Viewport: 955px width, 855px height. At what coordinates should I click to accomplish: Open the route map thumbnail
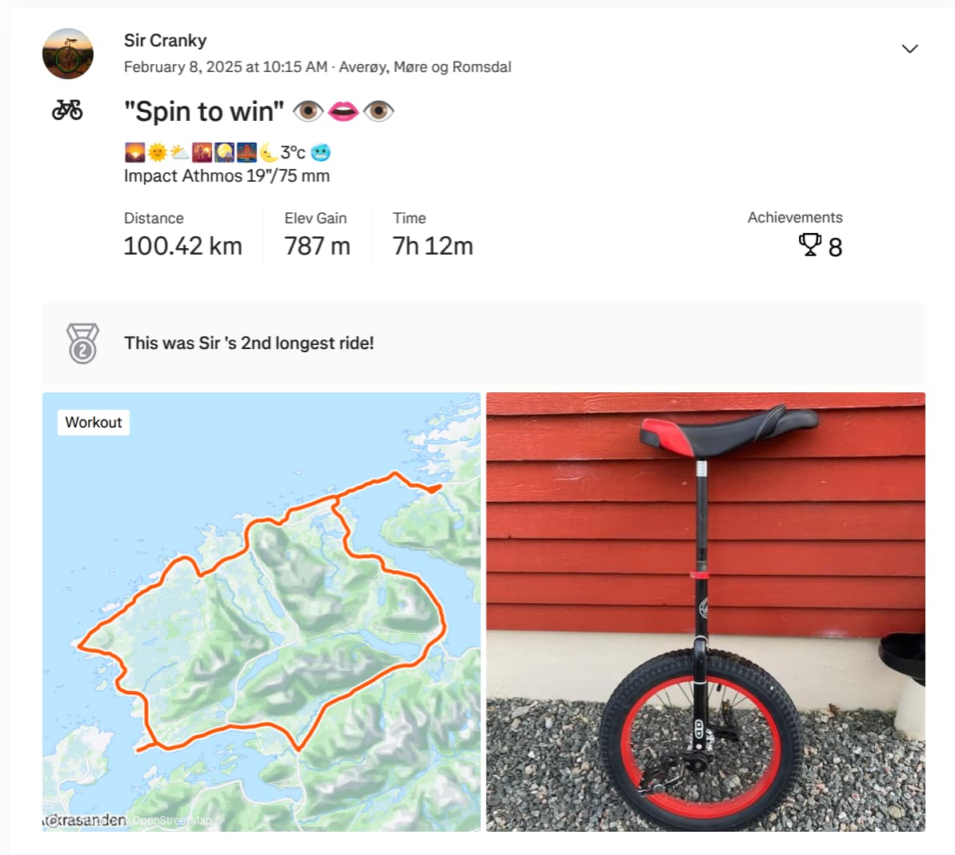[261, 612]
